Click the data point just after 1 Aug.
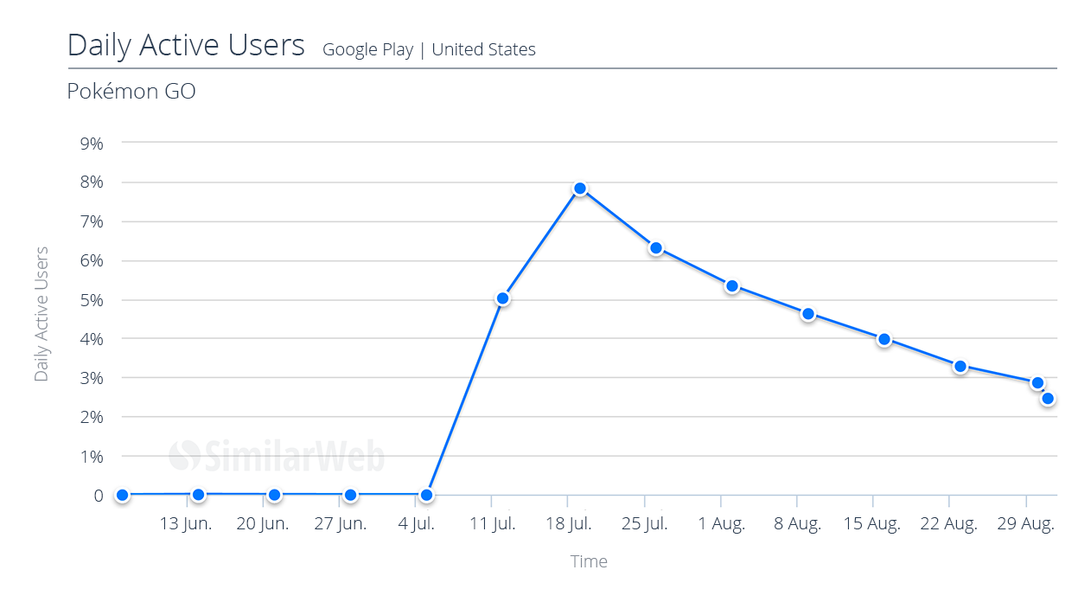This screenshot has width=1091, height=602. coord(732,286)
